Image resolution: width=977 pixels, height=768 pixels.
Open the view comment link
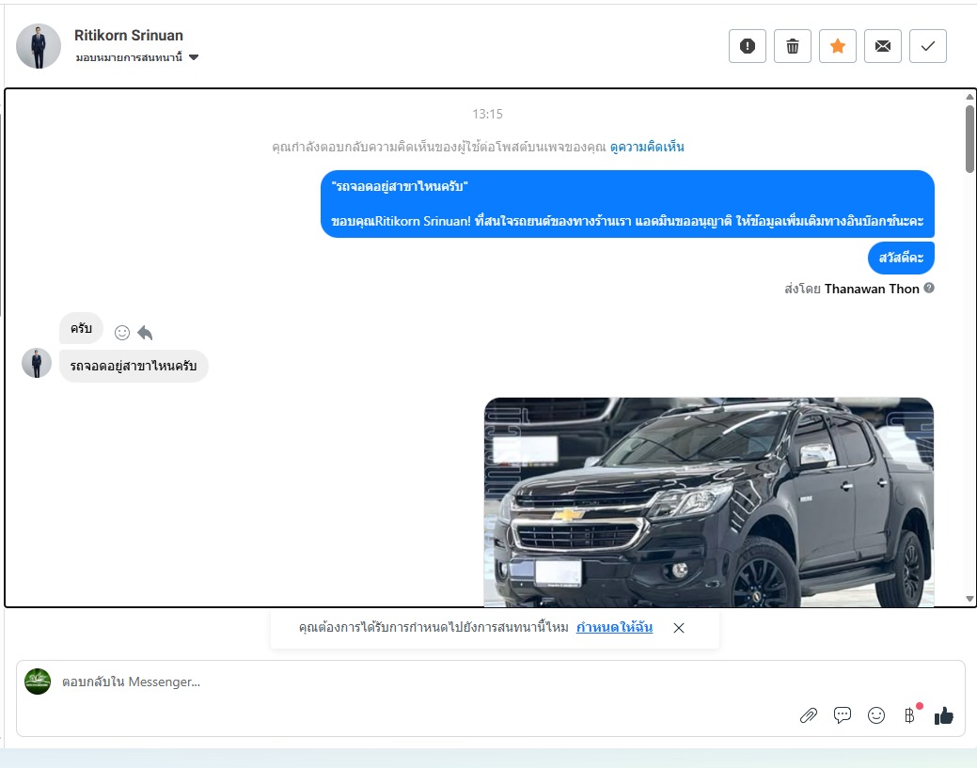[647, 147]
